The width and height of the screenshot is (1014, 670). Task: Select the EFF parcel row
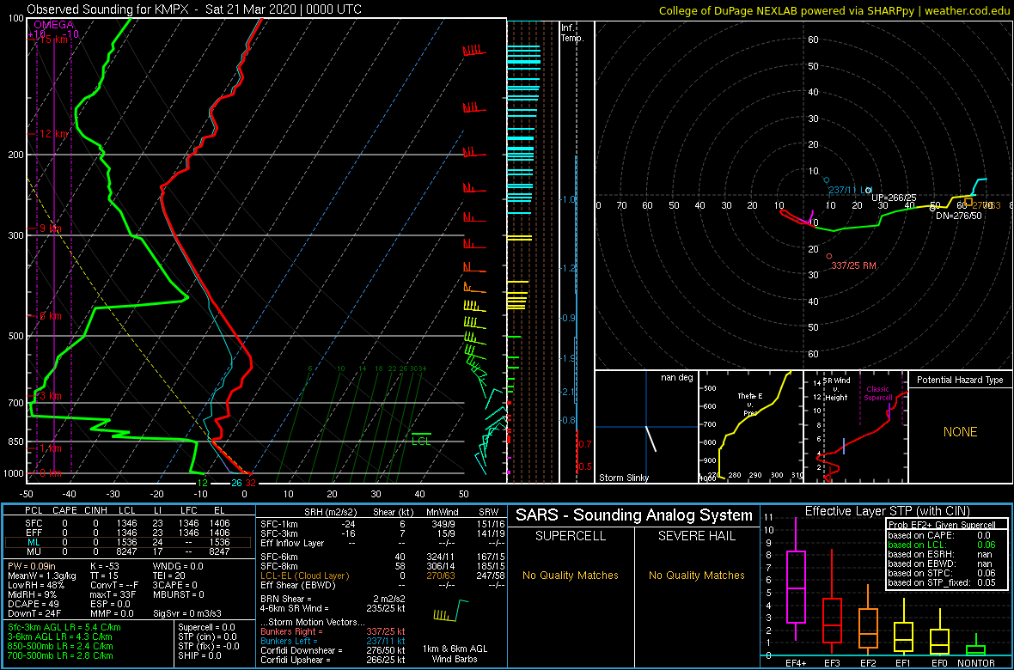pos(128,531)
